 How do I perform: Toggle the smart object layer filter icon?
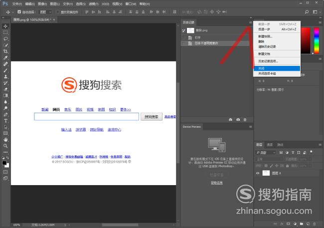[305, 153]
